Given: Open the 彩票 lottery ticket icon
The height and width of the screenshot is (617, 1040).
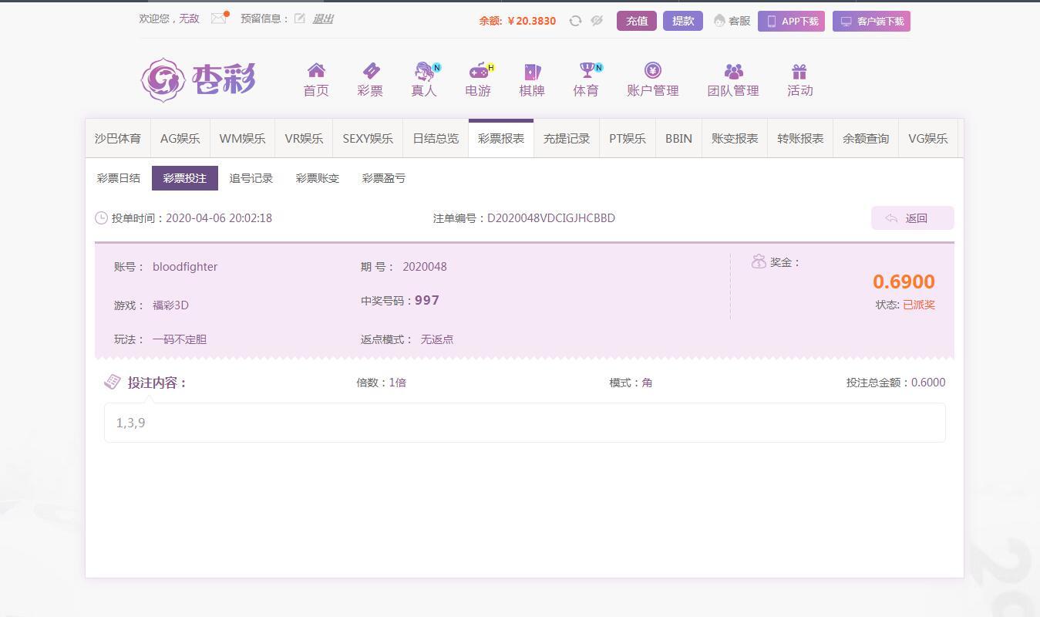Looking at the screenshot, I should [x=370, y=72].
